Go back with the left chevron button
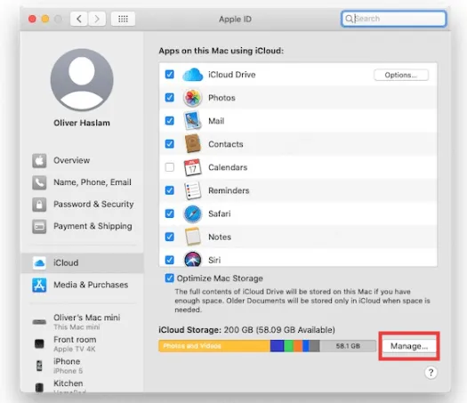The height and width of the screenshot is (403, 467). tap(79, 19)
